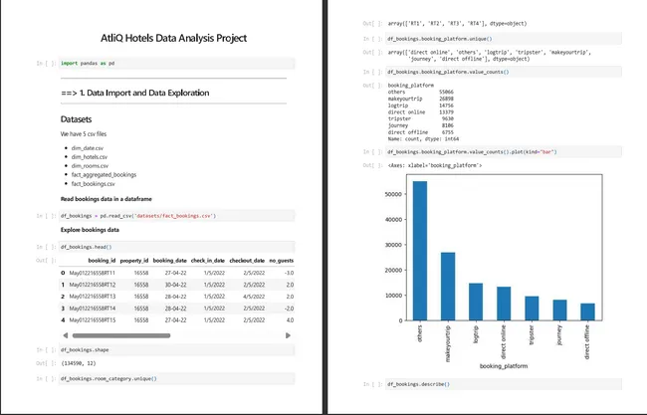Click the booking_platform.unique() code cell
The height and width of the screenshot is (415, 647).
point(504,39)
